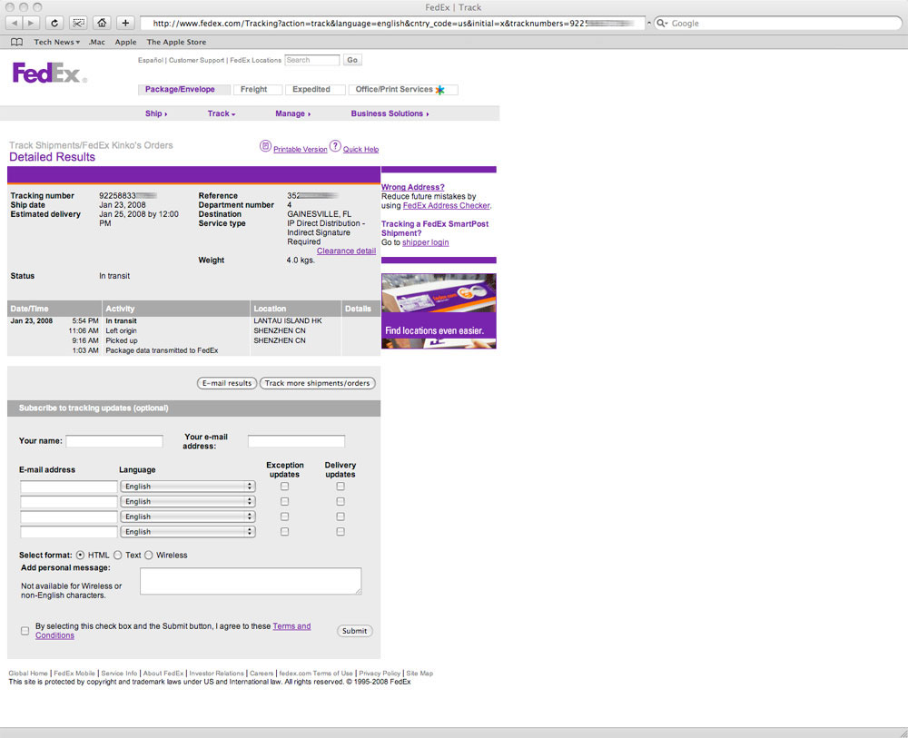This screenshot has width=908, height=738.
Task: Click the Add personal message text area
Action: 251,581
